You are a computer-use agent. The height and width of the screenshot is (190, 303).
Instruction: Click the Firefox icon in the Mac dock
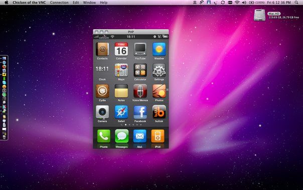point(4,66)
